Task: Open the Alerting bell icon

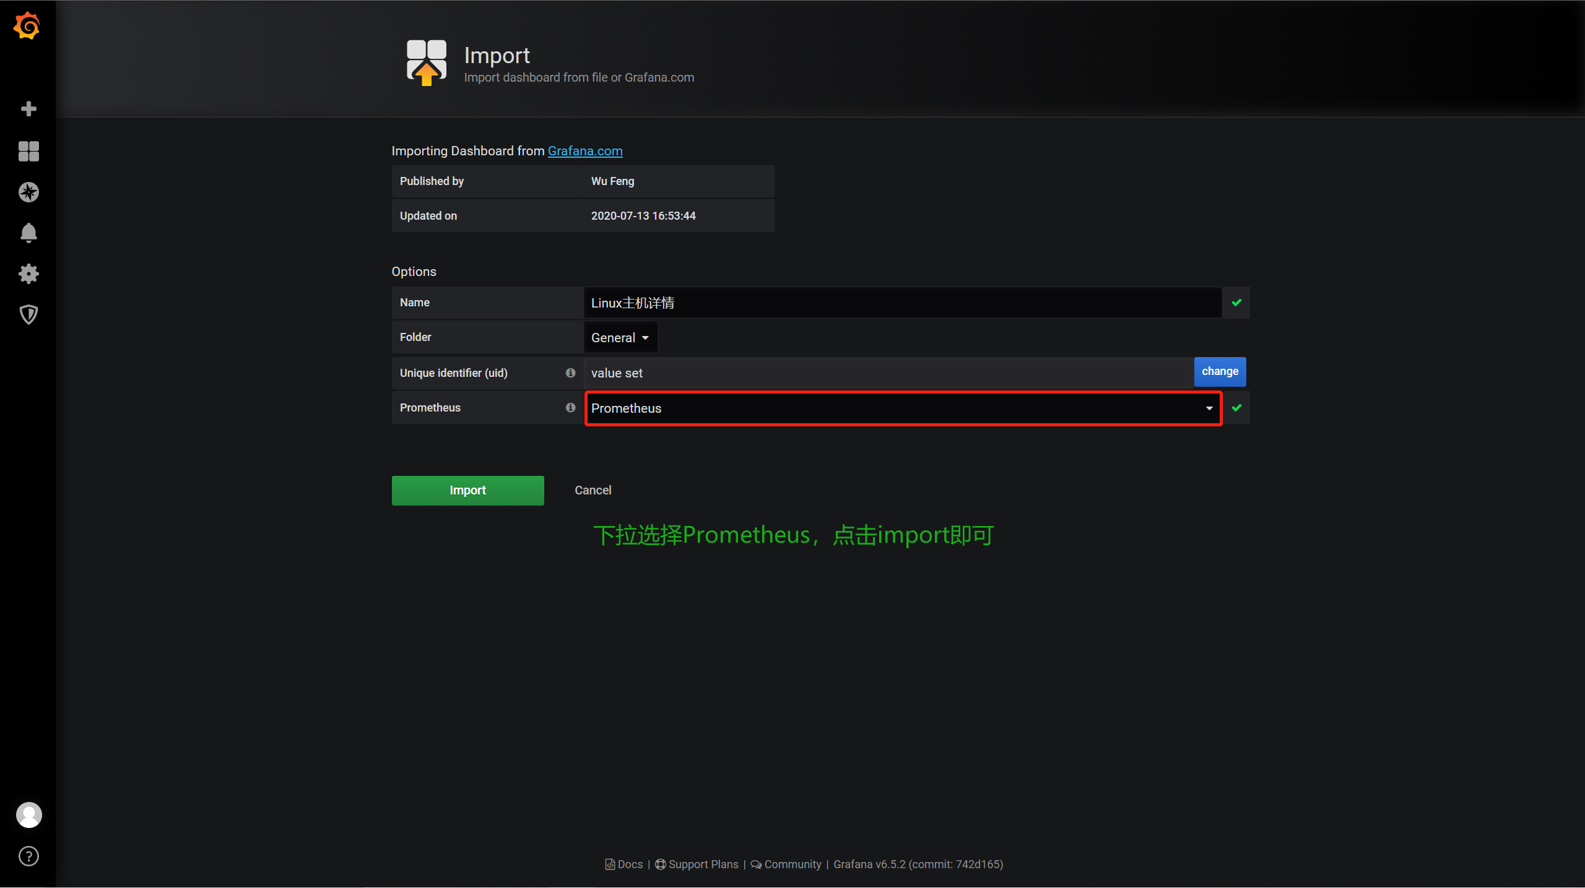Action: point(28,233)
